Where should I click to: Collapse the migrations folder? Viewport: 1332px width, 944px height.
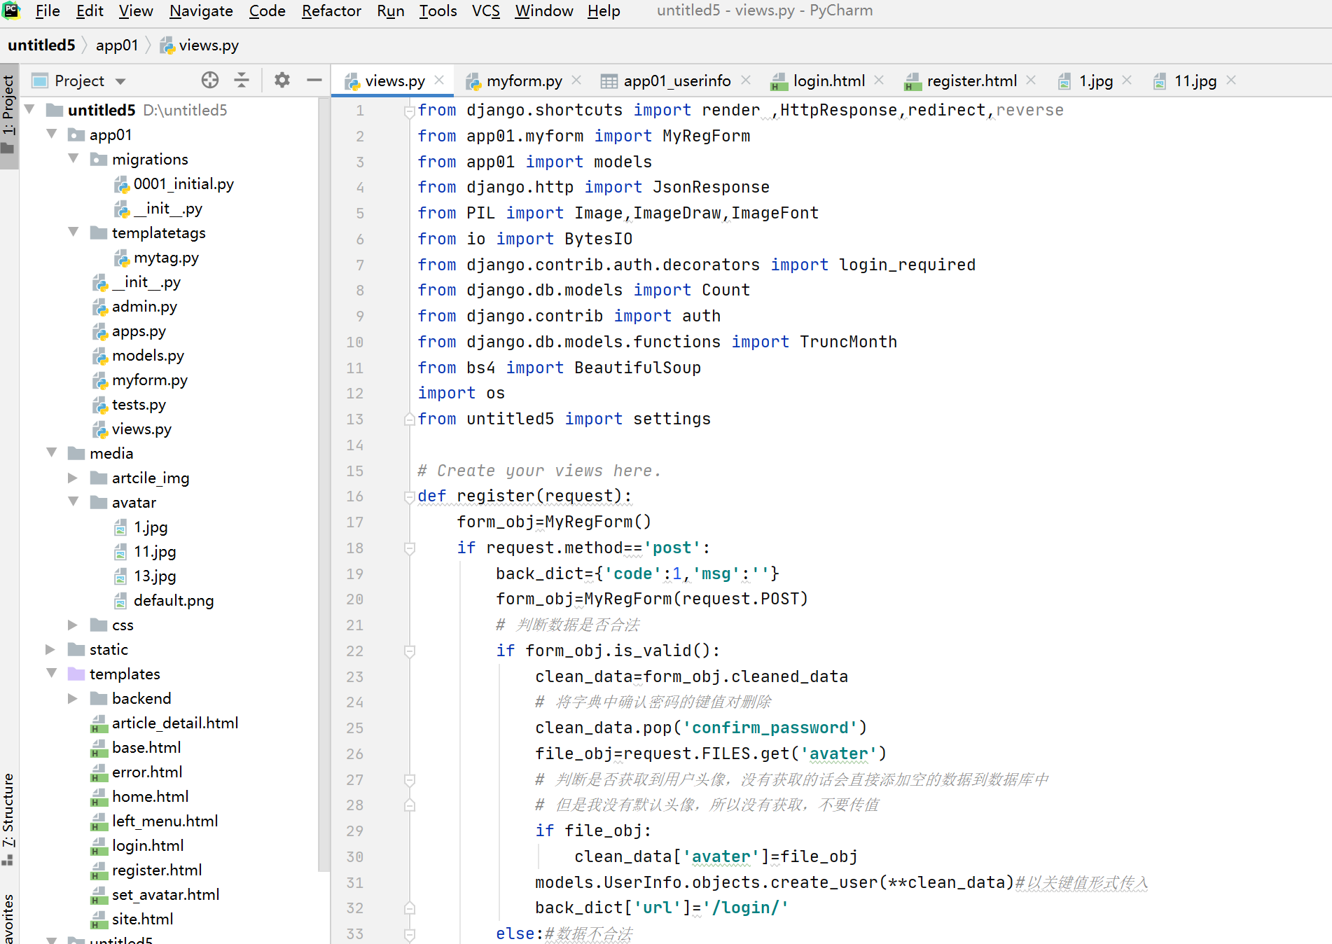(73, 158)
